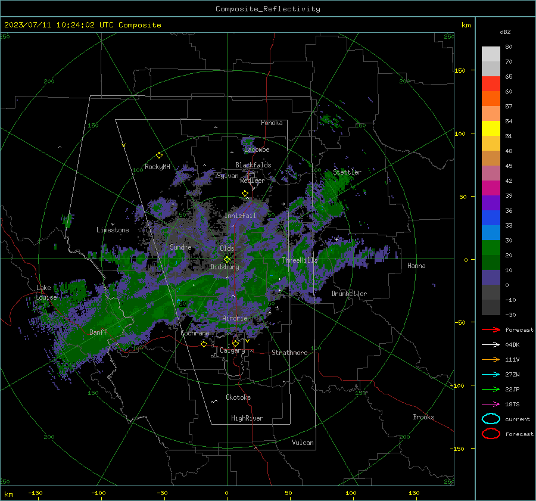Select the 80 dBZ light grey swatch
Image resolution: width=536 pixels, height=501 pixels.
pos(491,54)
